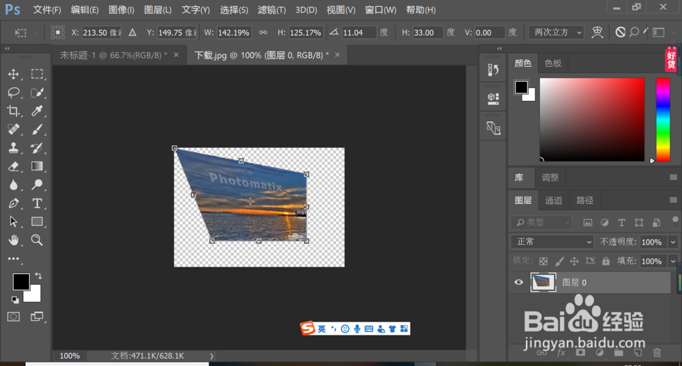
Task: Toggle relative positioning triangle icon
Action: [132, 33]
